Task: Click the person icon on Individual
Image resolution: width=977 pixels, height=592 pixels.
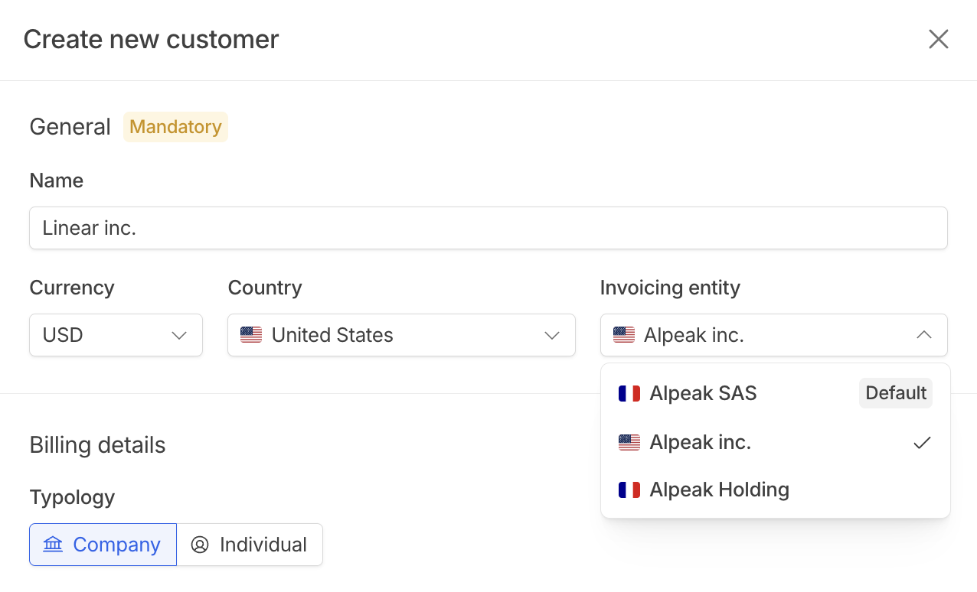Action: coord(200,545)
